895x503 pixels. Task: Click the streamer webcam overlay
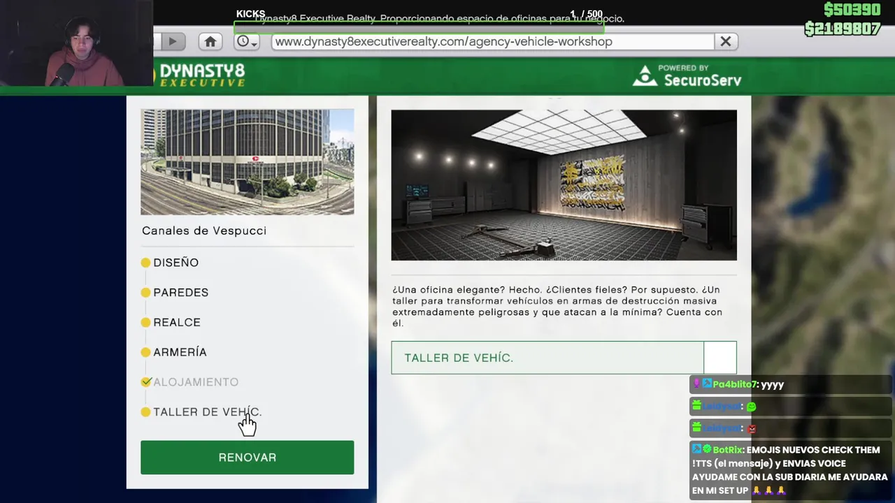click(x=76, y=43)
